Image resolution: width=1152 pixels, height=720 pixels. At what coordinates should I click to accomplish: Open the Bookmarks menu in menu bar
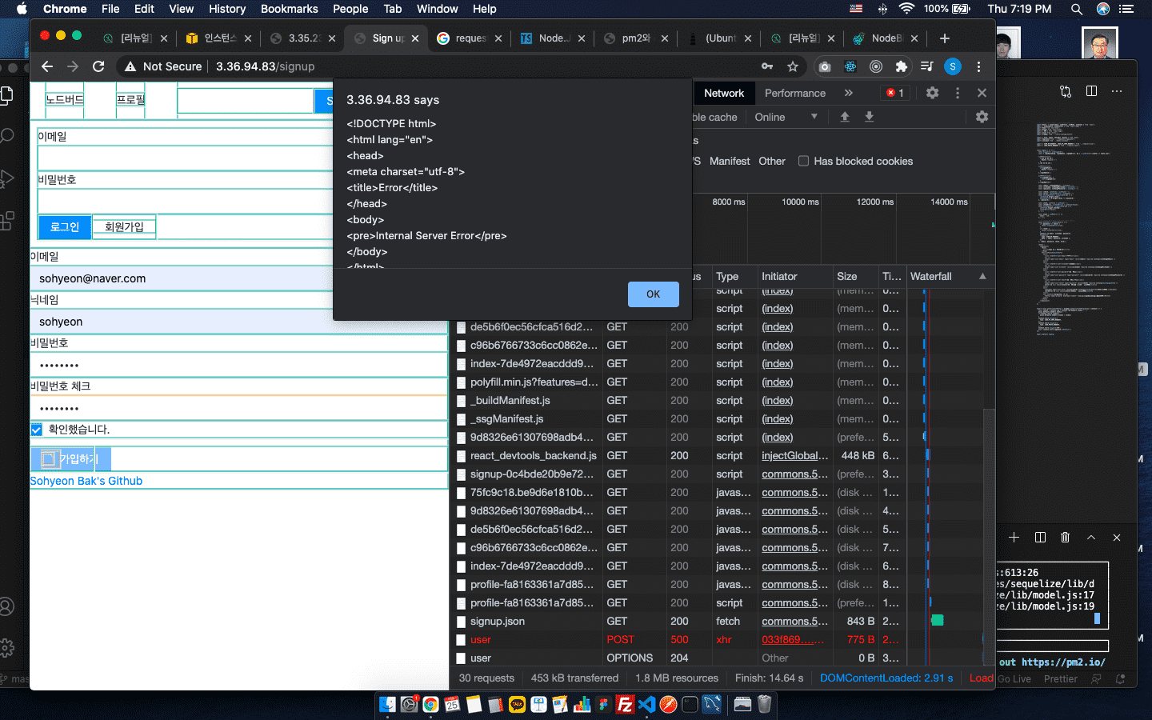289,9
